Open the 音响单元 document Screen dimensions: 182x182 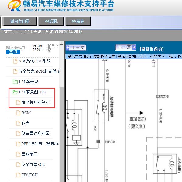[x=29, y=154]
